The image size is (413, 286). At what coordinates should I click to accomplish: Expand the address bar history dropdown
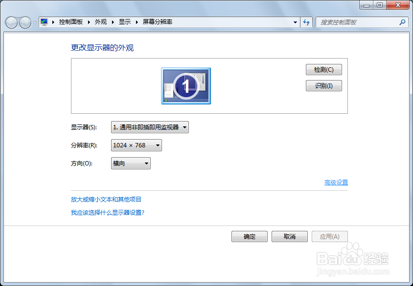point(295,22)
